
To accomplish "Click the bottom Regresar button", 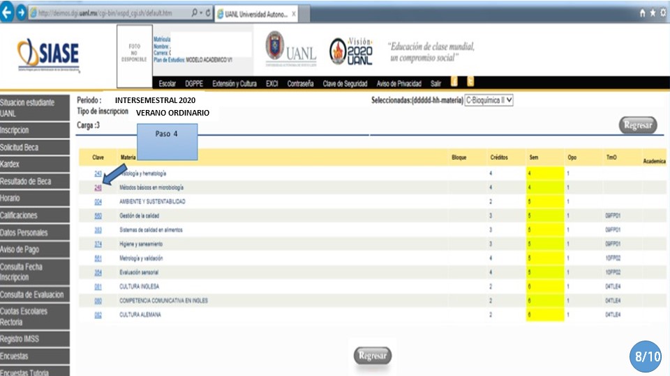I will coord(372,355).
